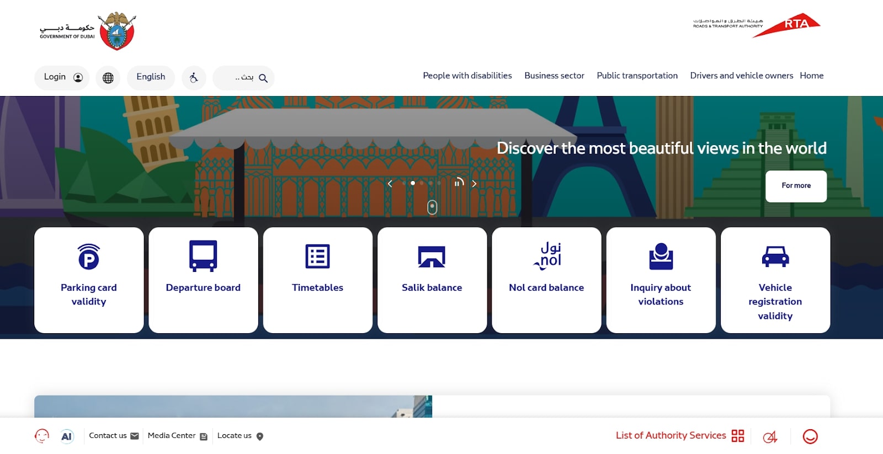Viewport: 883px width, 454px height.
Task: Select the fourth banner slide dot
Action: coord(430,183)
